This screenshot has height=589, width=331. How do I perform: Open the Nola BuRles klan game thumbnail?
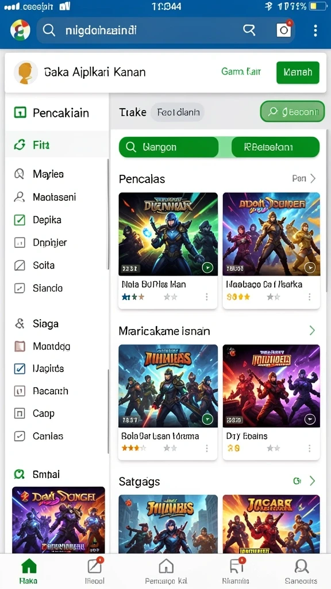pyautogui.click(x=168, y=234)
